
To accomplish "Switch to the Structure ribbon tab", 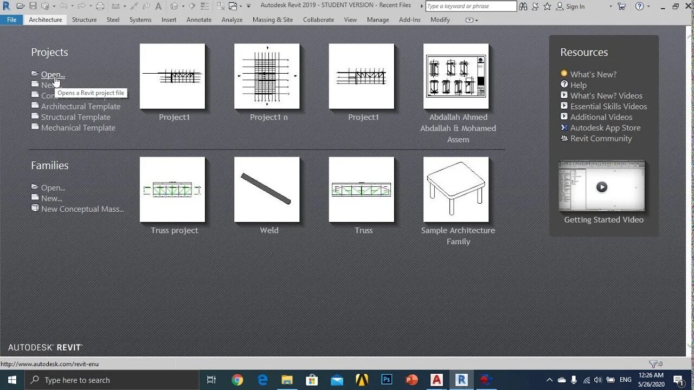I will 84,19.
